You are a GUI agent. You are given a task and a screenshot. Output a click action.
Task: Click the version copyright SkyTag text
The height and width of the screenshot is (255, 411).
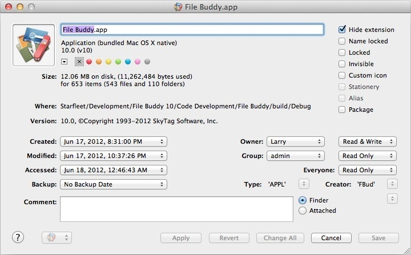coord(139,121)
